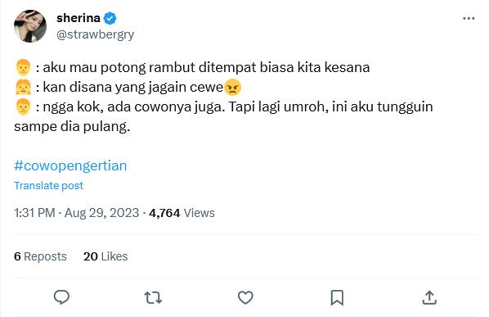The height and width of the screenshot is (317, 489).
Task: Visit the @strawbergry handle
Action: pos(95,34)
